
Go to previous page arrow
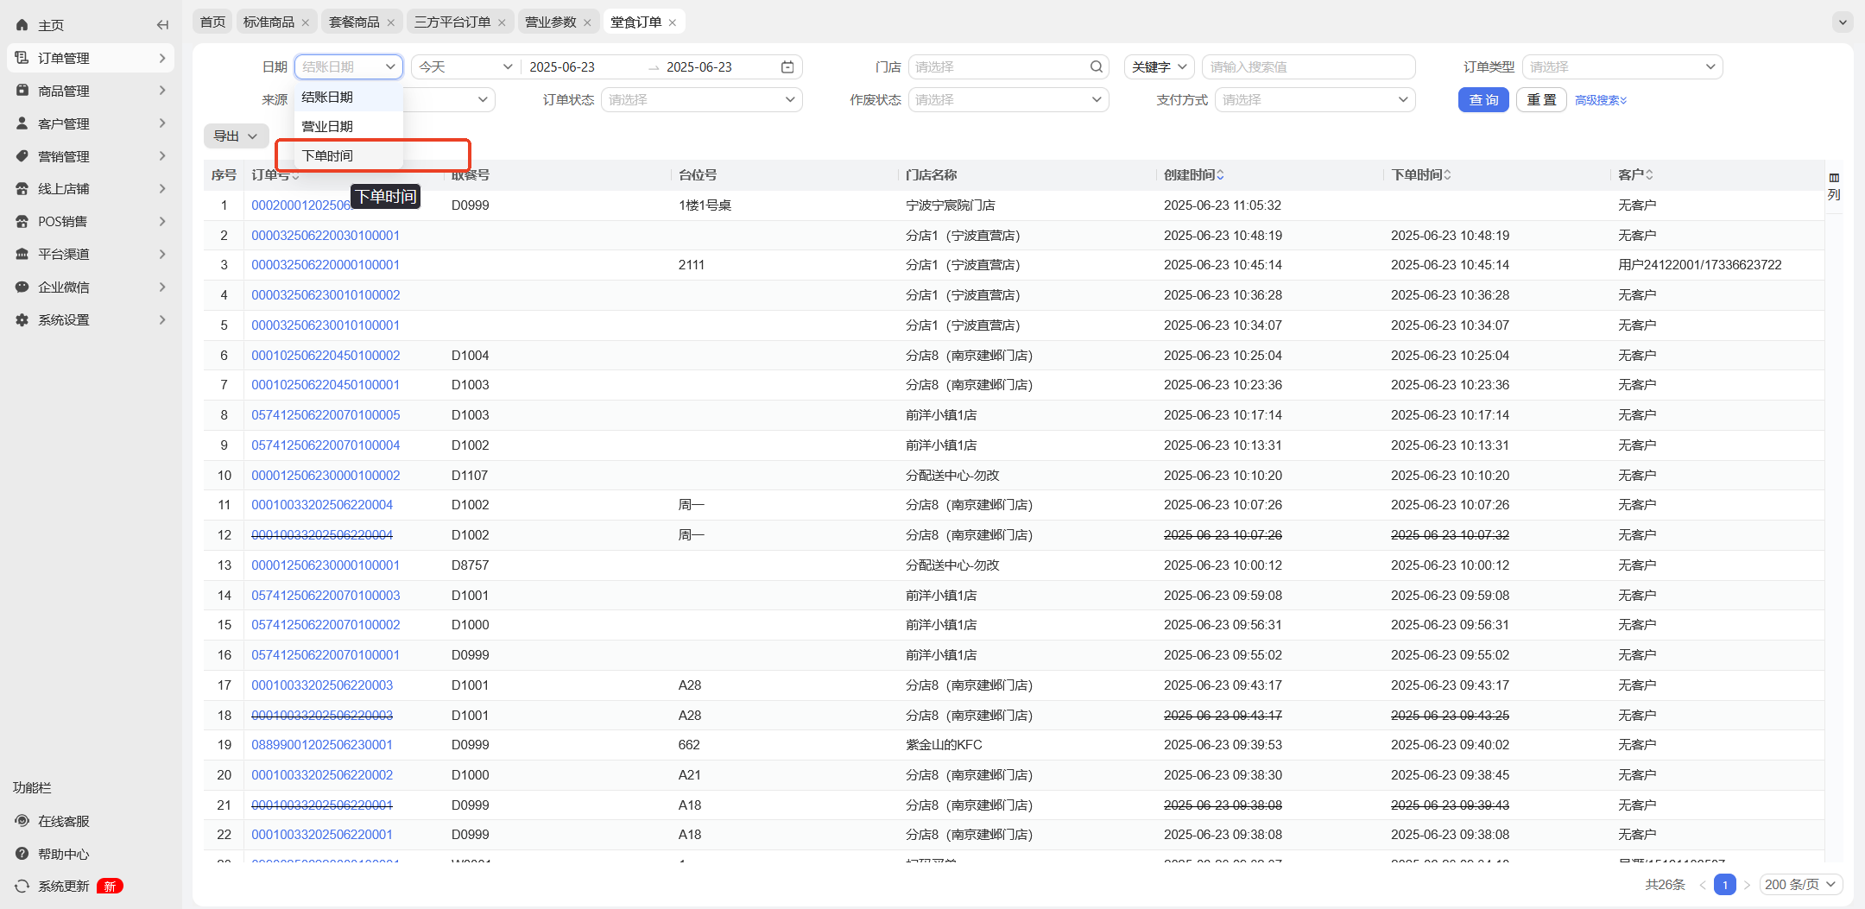click(x=1703, y=885)
